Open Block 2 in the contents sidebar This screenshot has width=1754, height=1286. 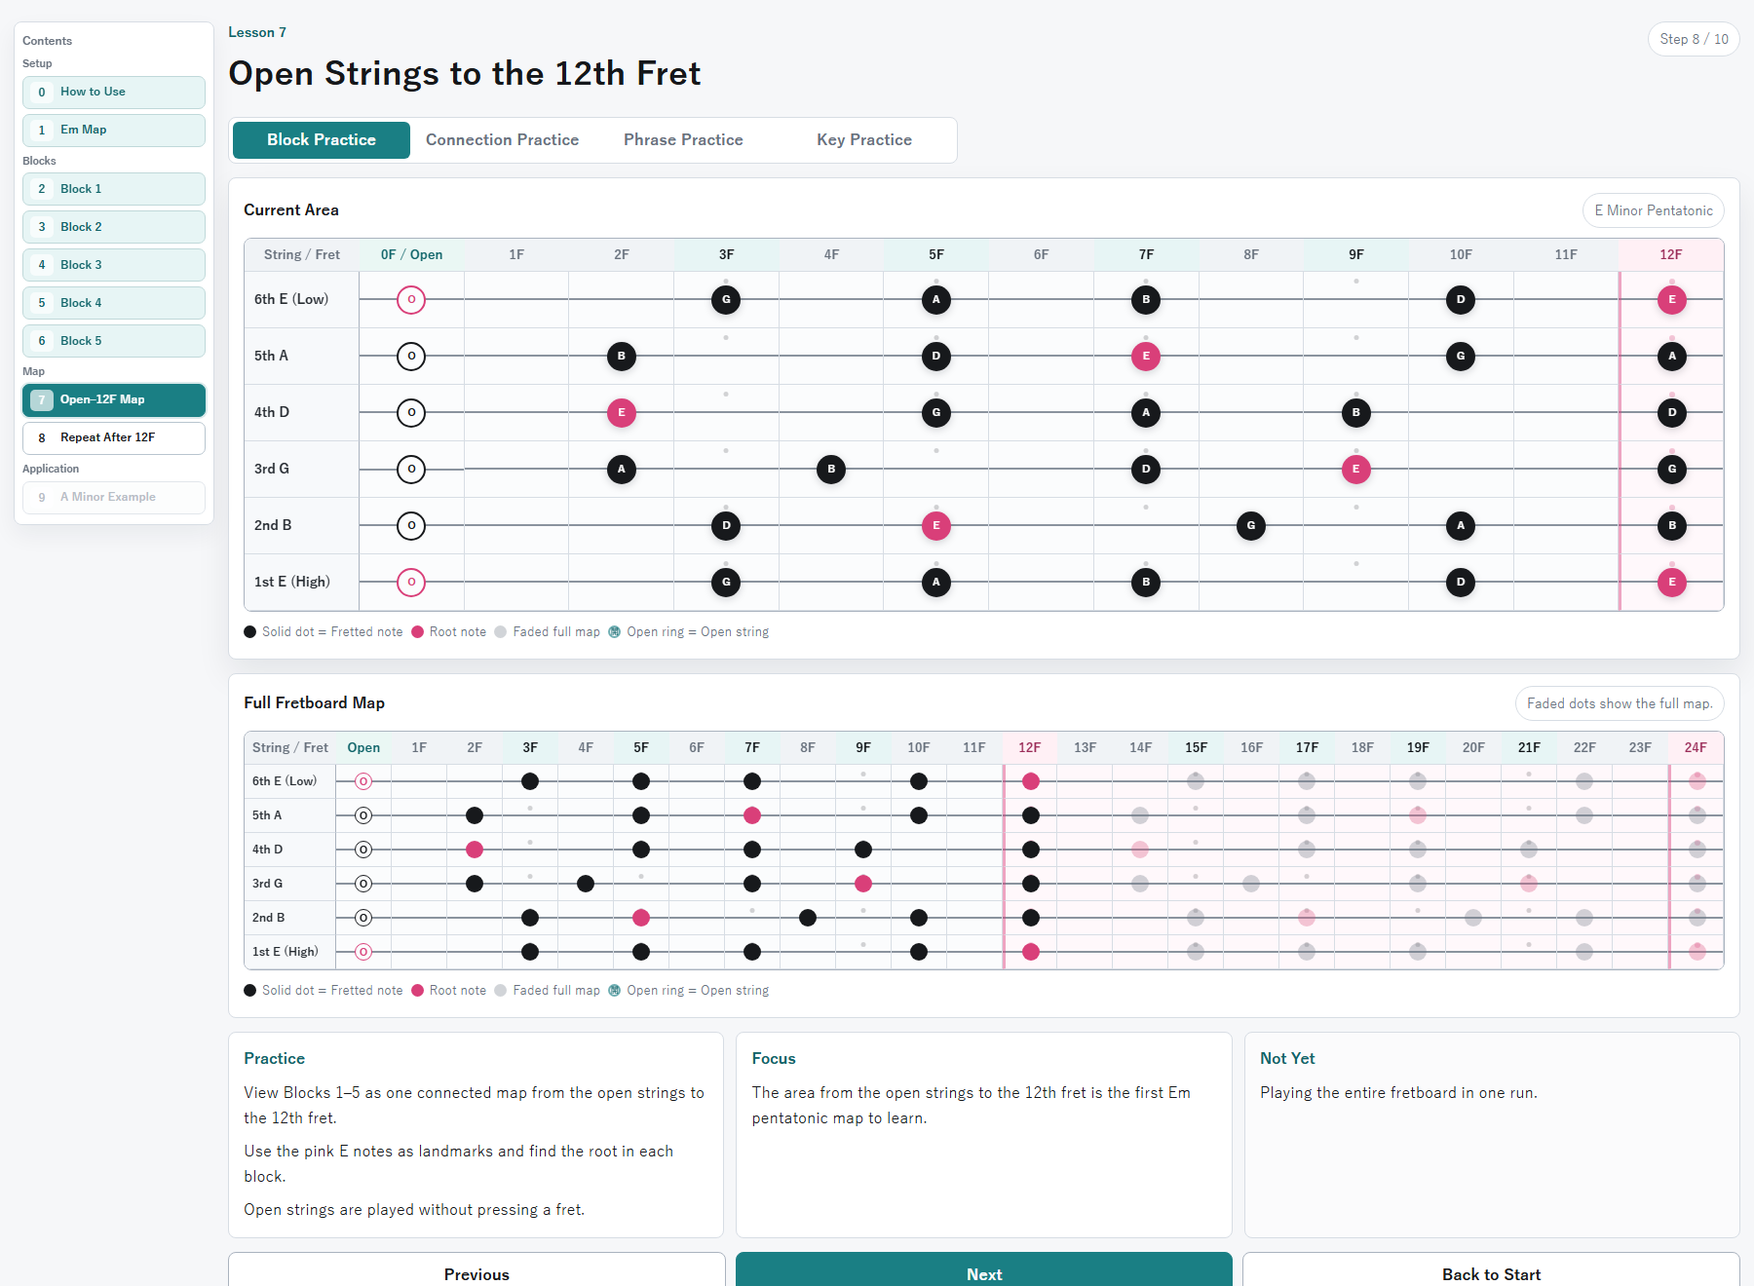click(x=113, y=227)
